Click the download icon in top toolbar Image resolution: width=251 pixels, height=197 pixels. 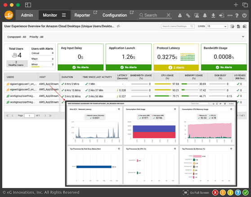pos(213,15)
